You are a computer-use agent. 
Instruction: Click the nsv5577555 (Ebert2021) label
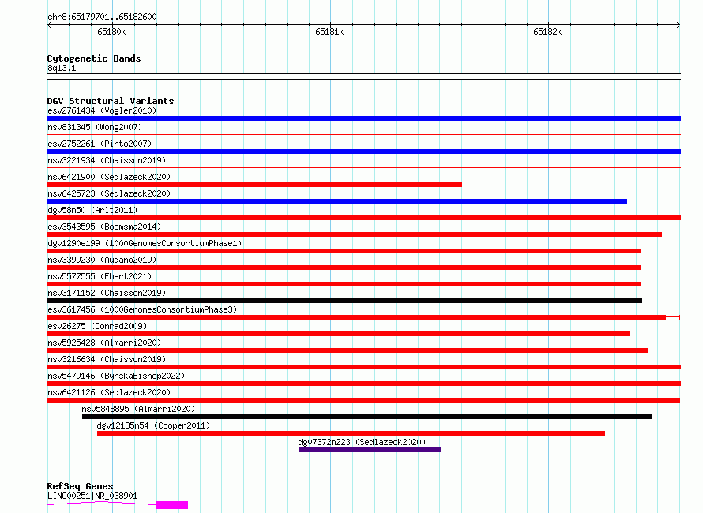point(100,276)
